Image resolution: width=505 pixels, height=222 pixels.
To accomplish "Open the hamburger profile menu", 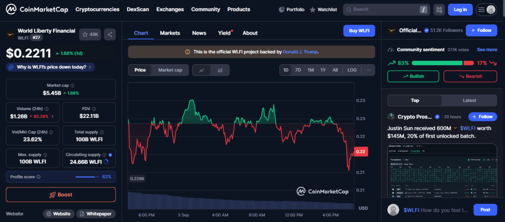I will (x=486, y=10).
